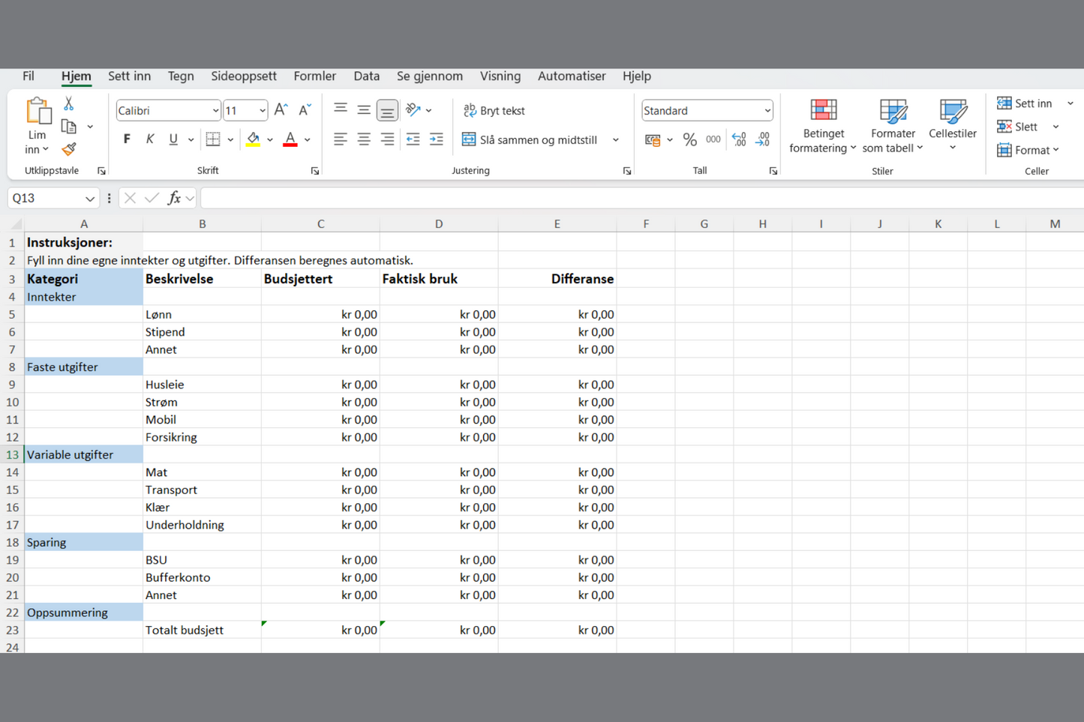Click the increase indent icon

coord(436,139)
